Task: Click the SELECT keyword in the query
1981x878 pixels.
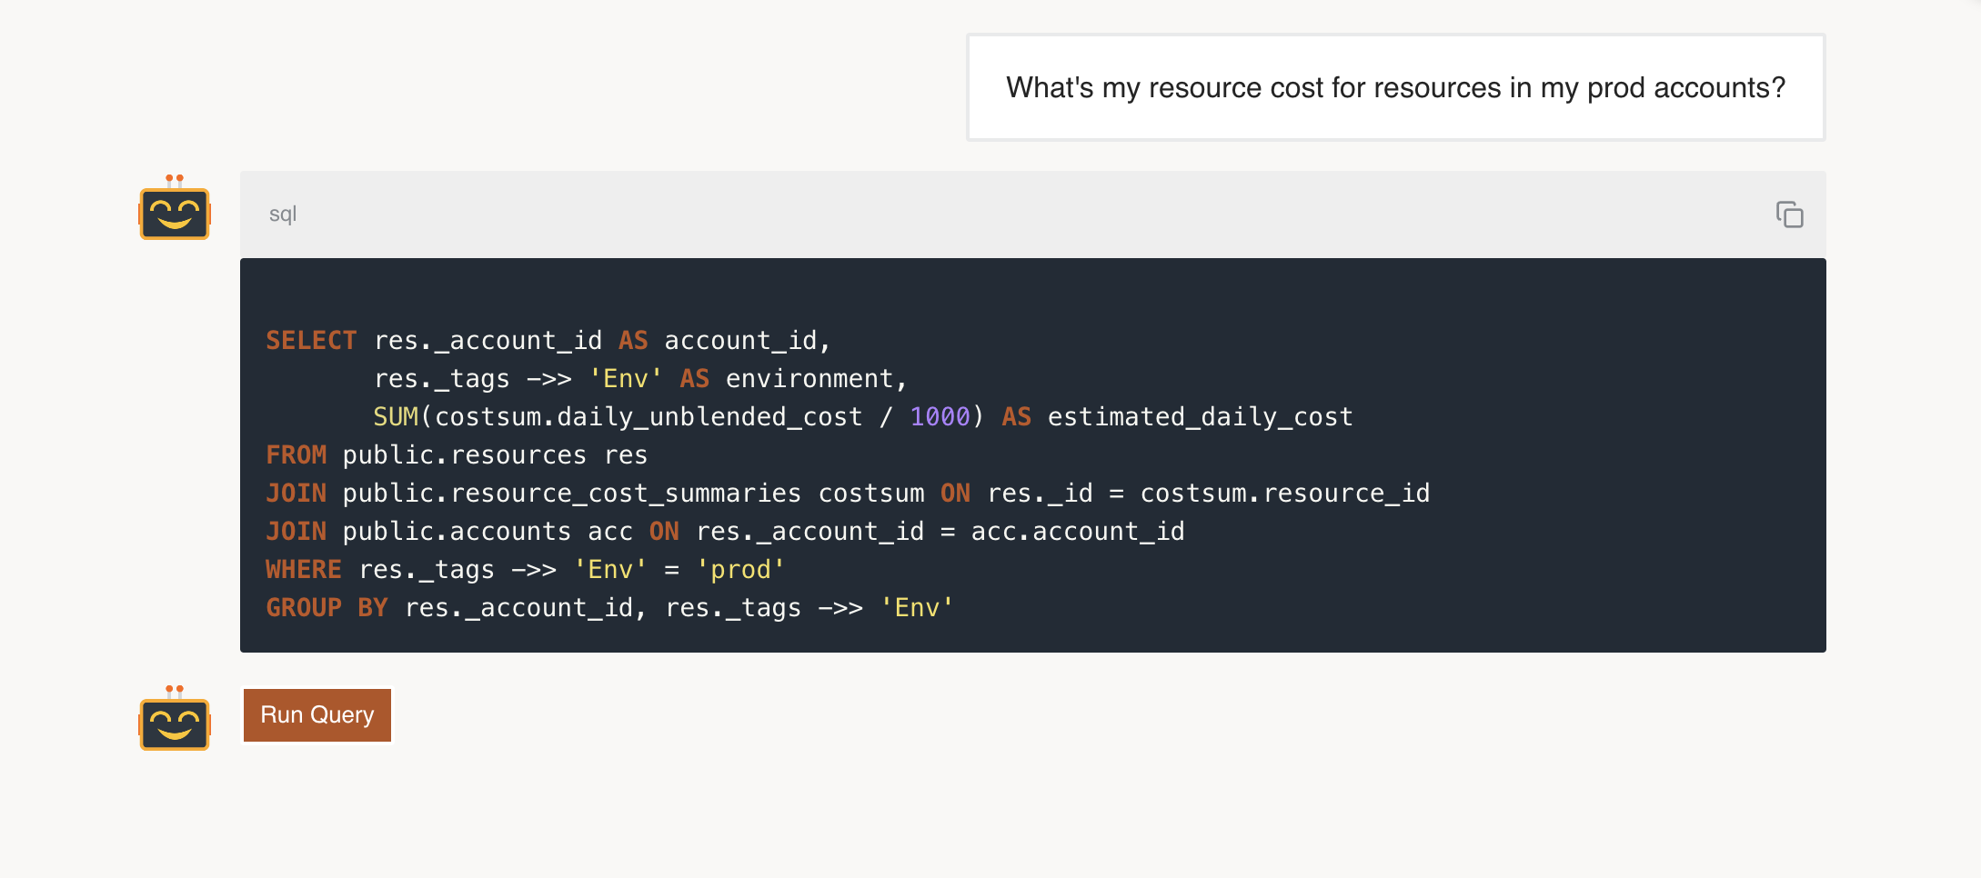Action: tap(311, 341)
